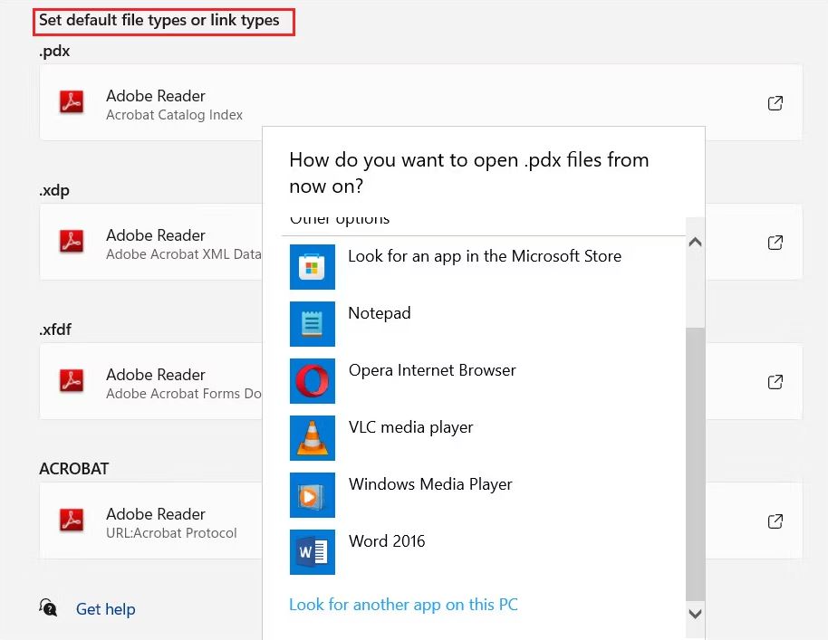The image size is (828, 640).
Task: Click the Adobe Reader icon for .pdx
Action: pos(72,101)
